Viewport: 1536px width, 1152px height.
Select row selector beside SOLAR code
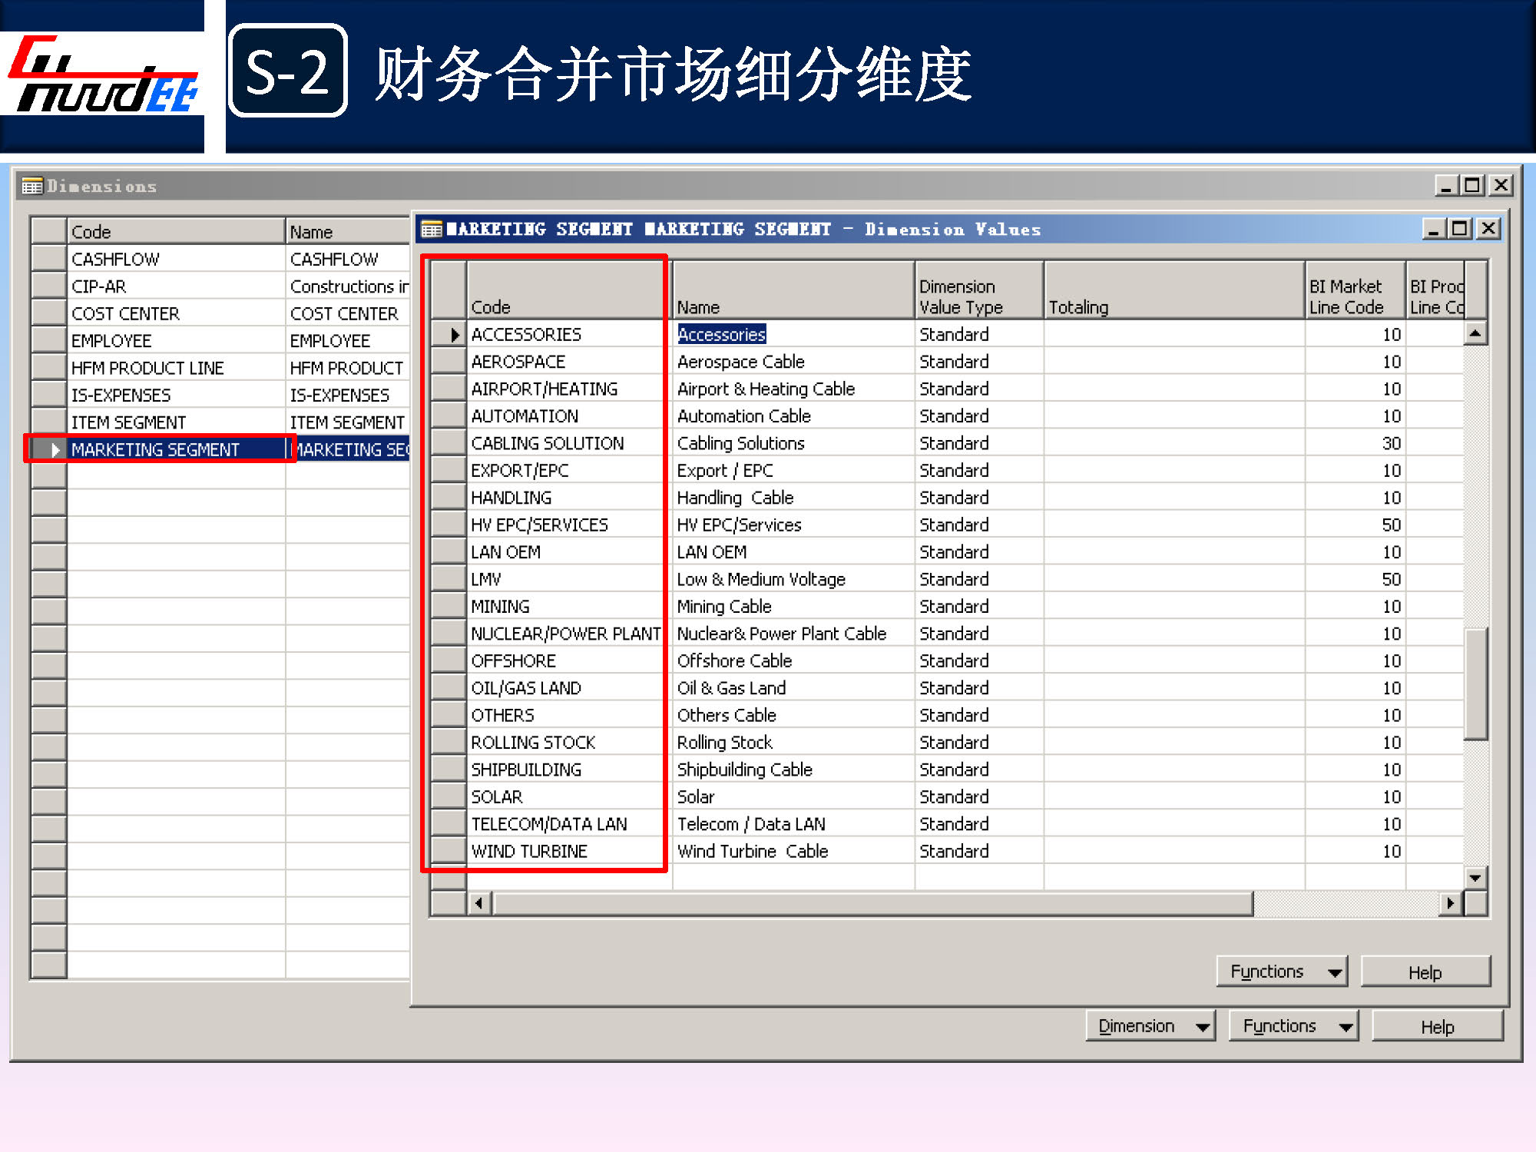coord(449,797)
